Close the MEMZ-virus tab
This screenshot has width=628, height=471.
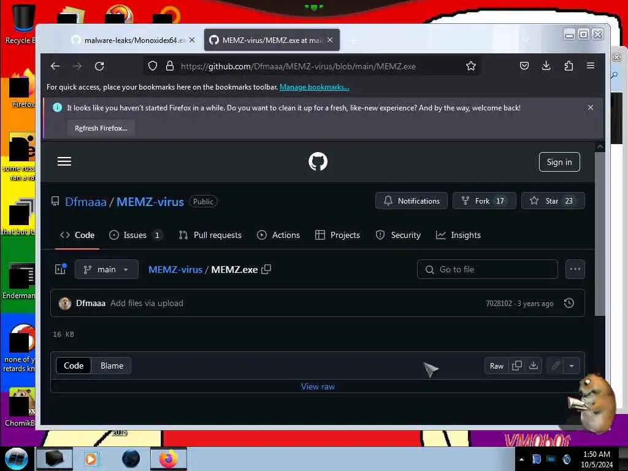tap(330, 40)
